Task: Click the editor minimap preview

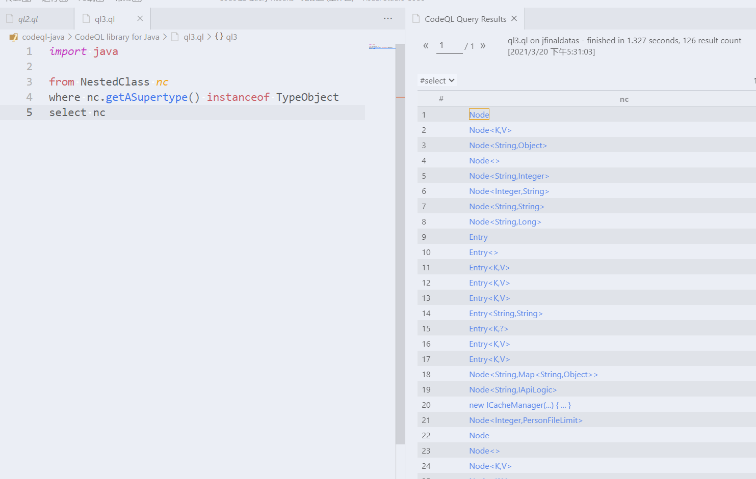Action: click(x=382, y=46)
